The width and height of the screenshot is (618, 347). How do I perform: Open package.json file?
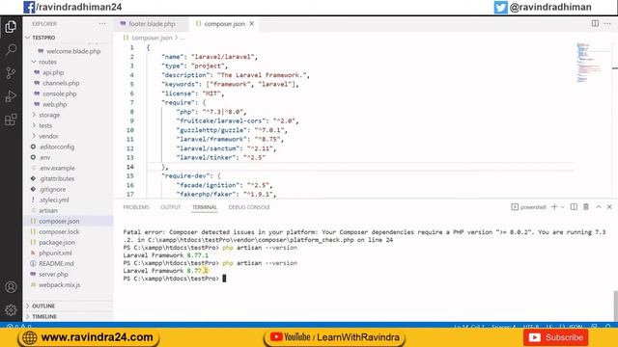[68, 242]
